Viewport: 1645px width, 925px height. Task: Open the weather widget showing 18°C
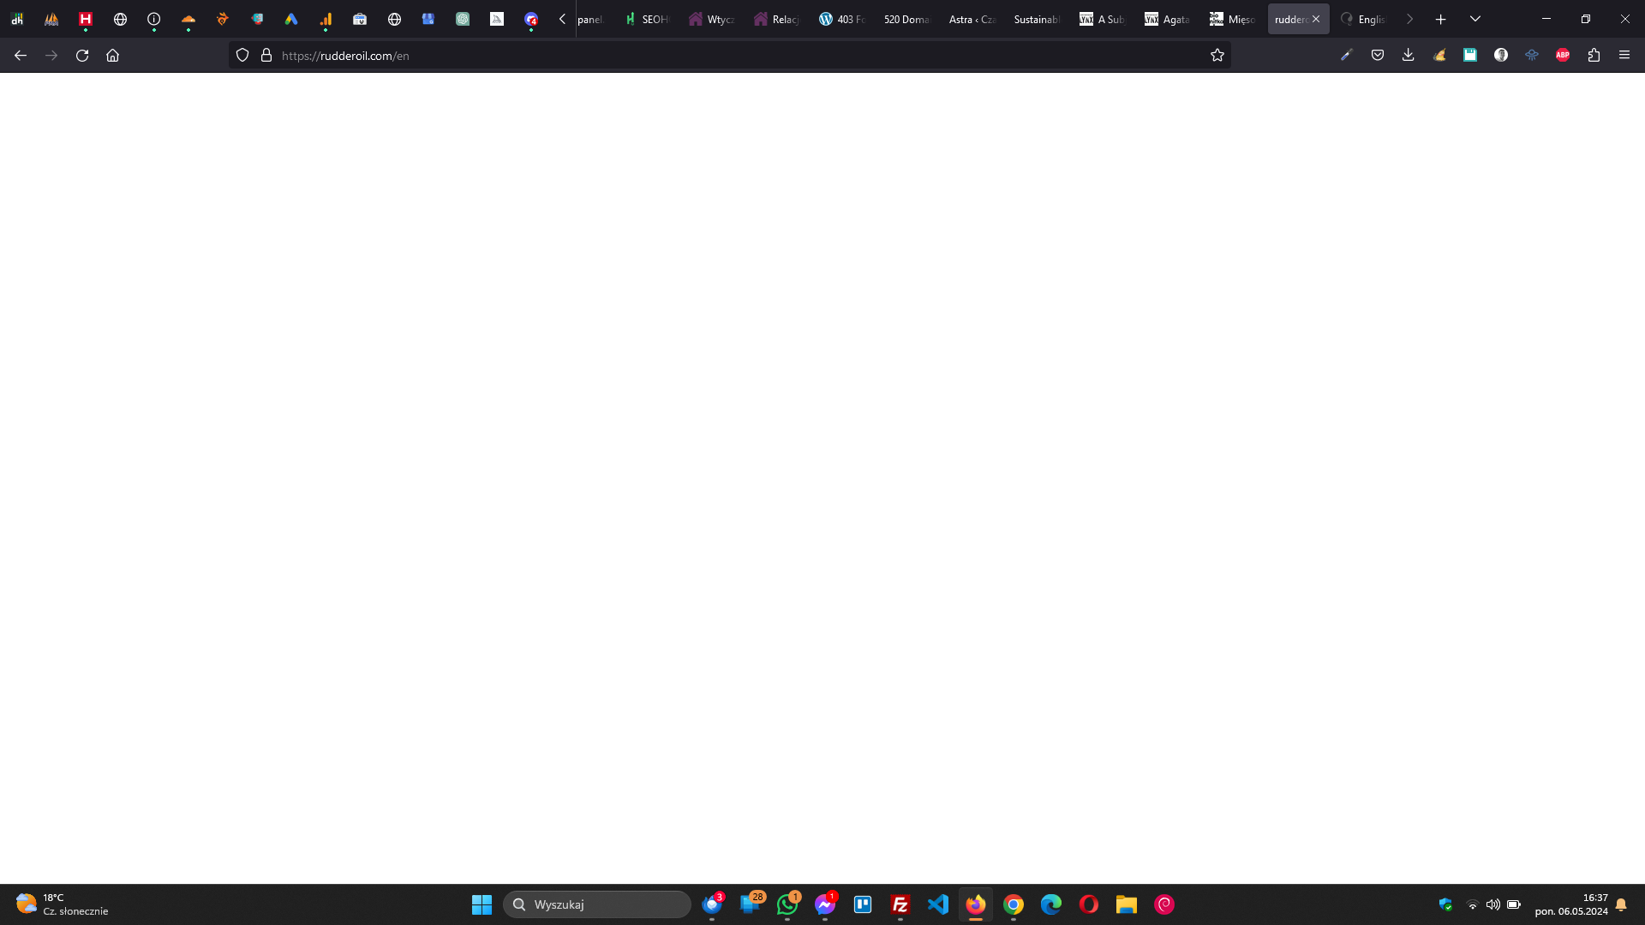pyautogui.click(x=62, y=904)
